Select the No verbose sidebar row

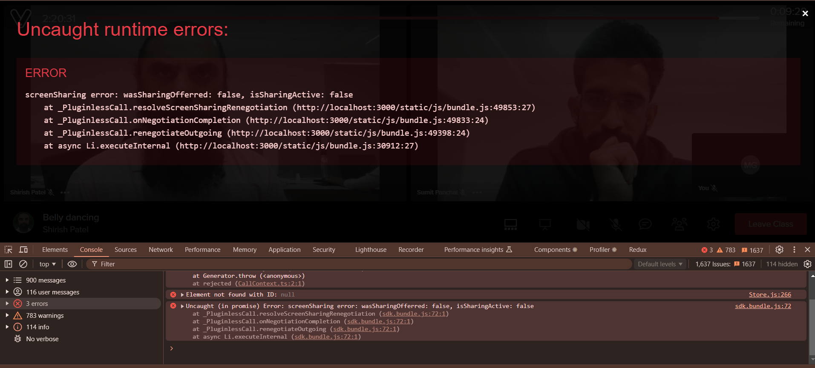[x=81, y=339]
